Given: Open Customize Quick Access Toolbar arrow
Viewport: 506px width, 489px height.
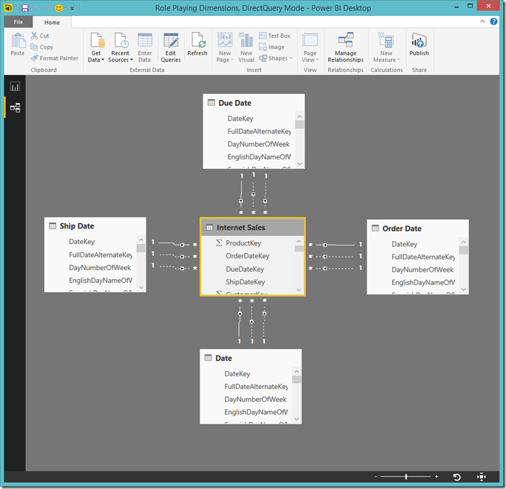Looking at the screenshot, I should click(x=72, y=8).
